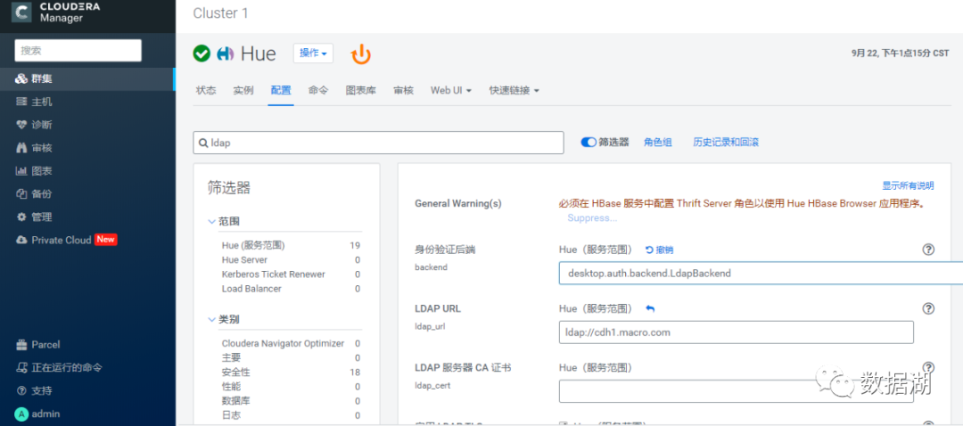Toggle the 筛选器 filter switch

click(x=588, y=143)
